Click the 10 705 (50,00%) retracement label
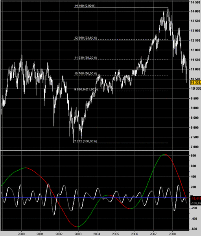 pos(86,74)
